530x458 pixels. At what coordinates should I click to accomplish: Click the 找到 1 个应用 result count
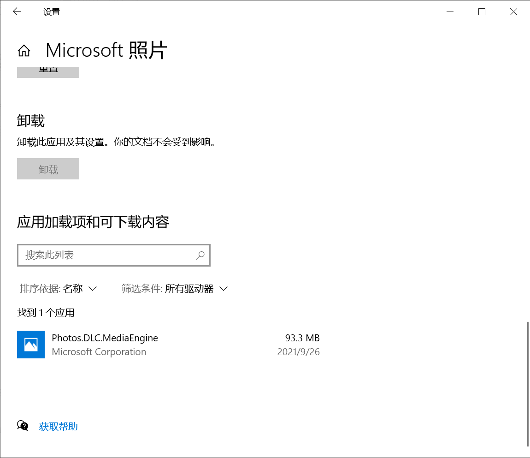pyautogui.click(x=46, y=313)
